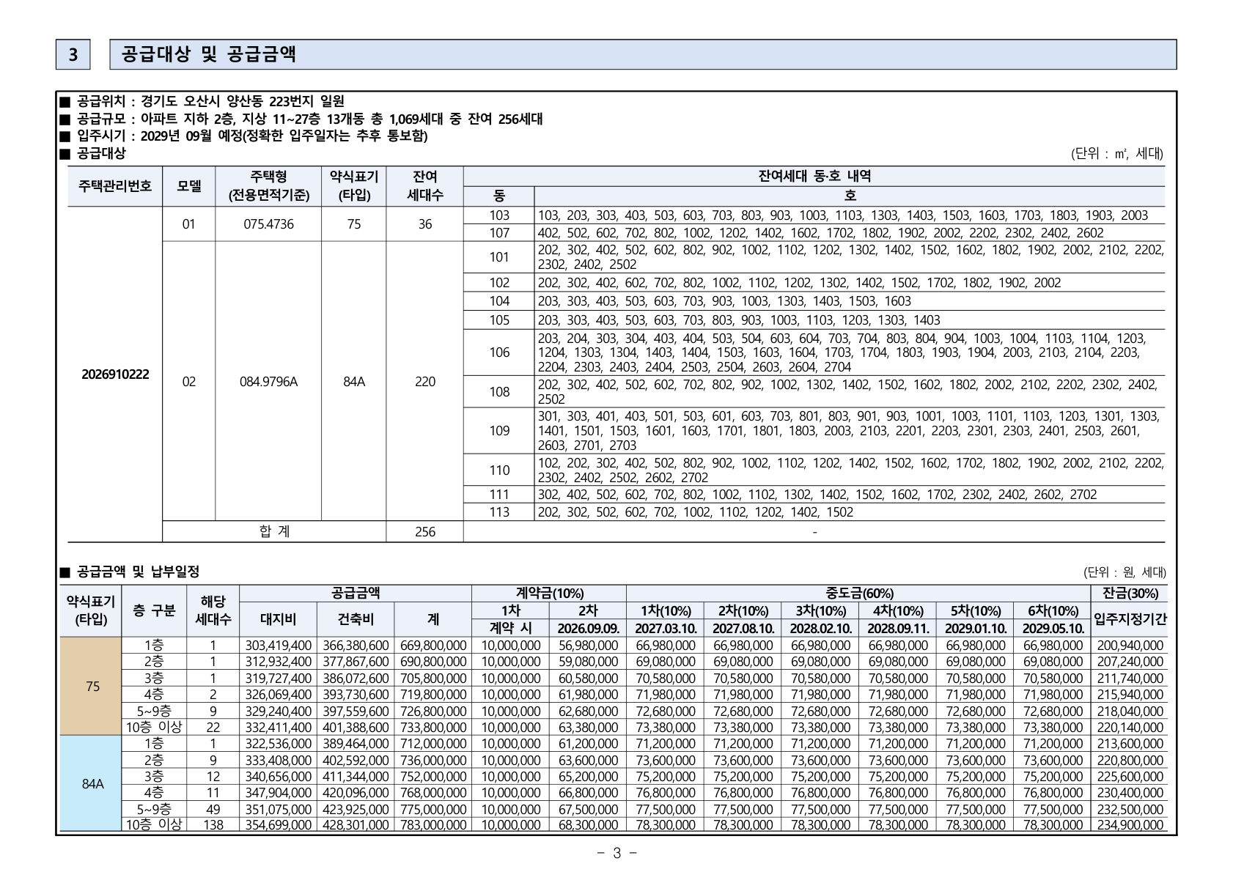Click the housing type cell 084.9796A

268,382
